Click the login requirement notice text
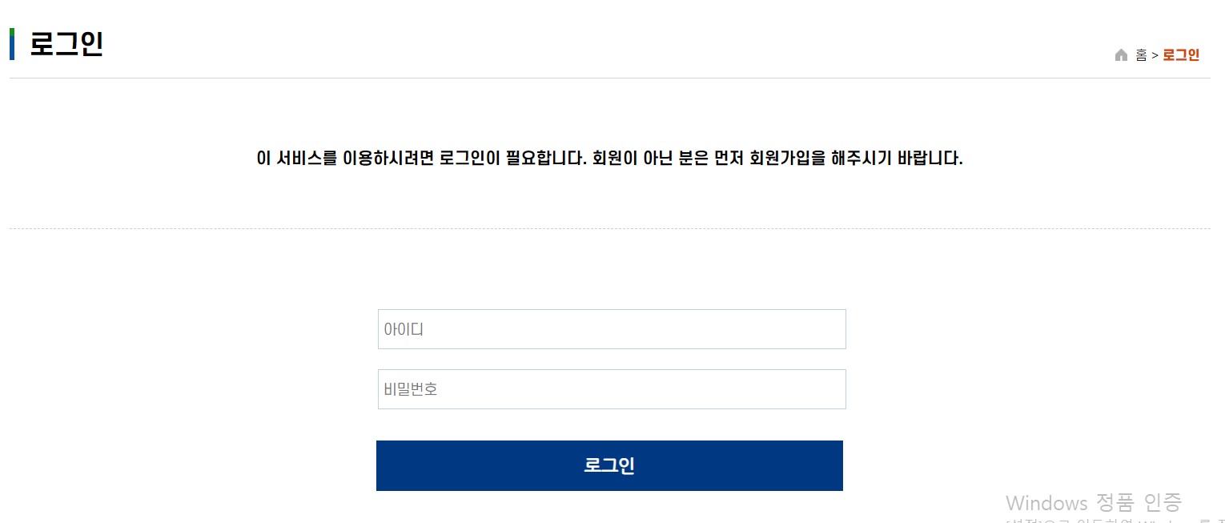1225x523 pixels. [x=610, y=159]
